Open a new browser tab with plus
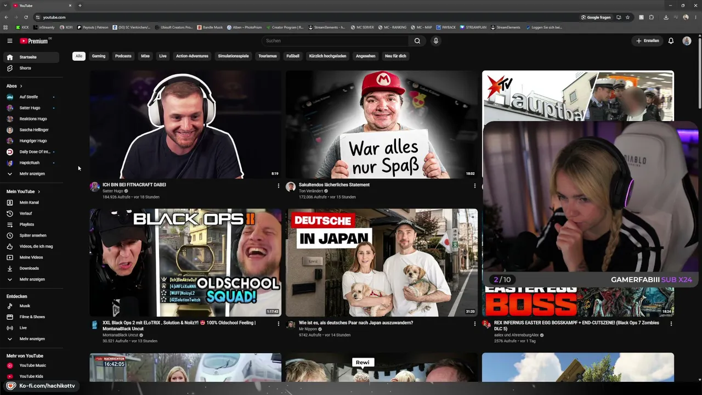 (x=80, y=5)
